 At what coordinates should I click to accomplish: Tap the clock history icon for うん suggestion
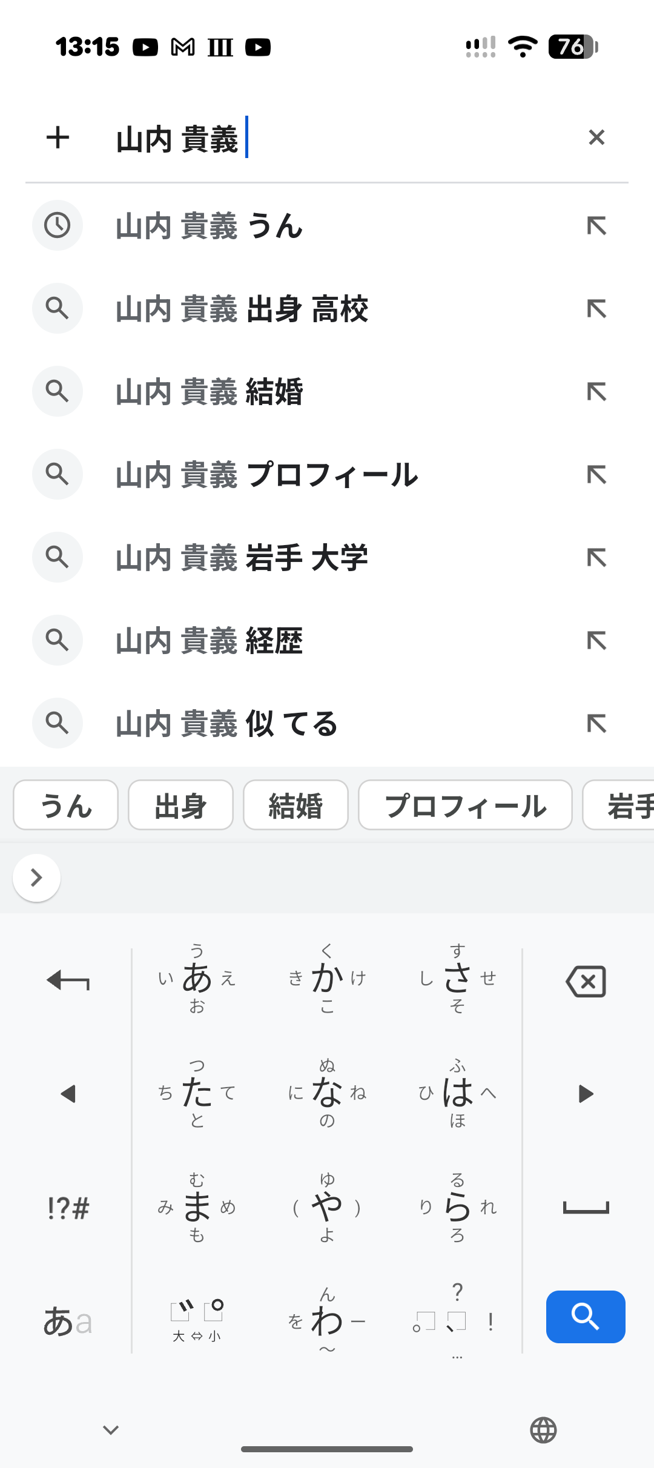click(x=58, y=225)
